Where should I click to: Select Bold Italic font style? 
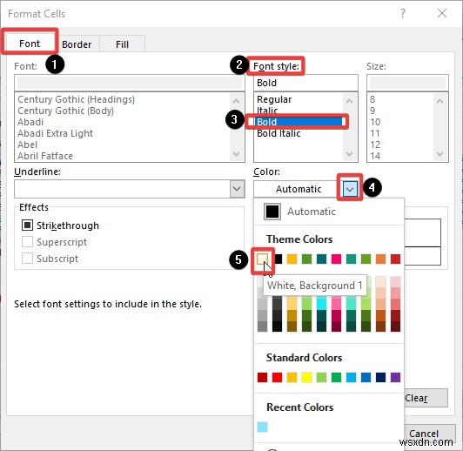tap(278, 133)
